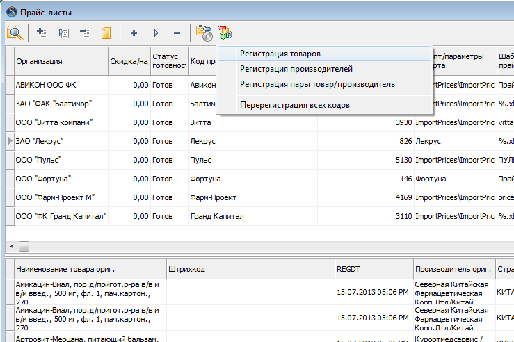Click the Готов status in Пульс row
The width and height of the screenshot is (514, 342).
coord(170,160)
